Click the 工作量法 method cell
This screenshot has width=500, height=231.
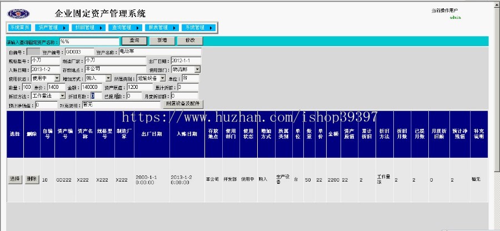[x=383, y=179]
